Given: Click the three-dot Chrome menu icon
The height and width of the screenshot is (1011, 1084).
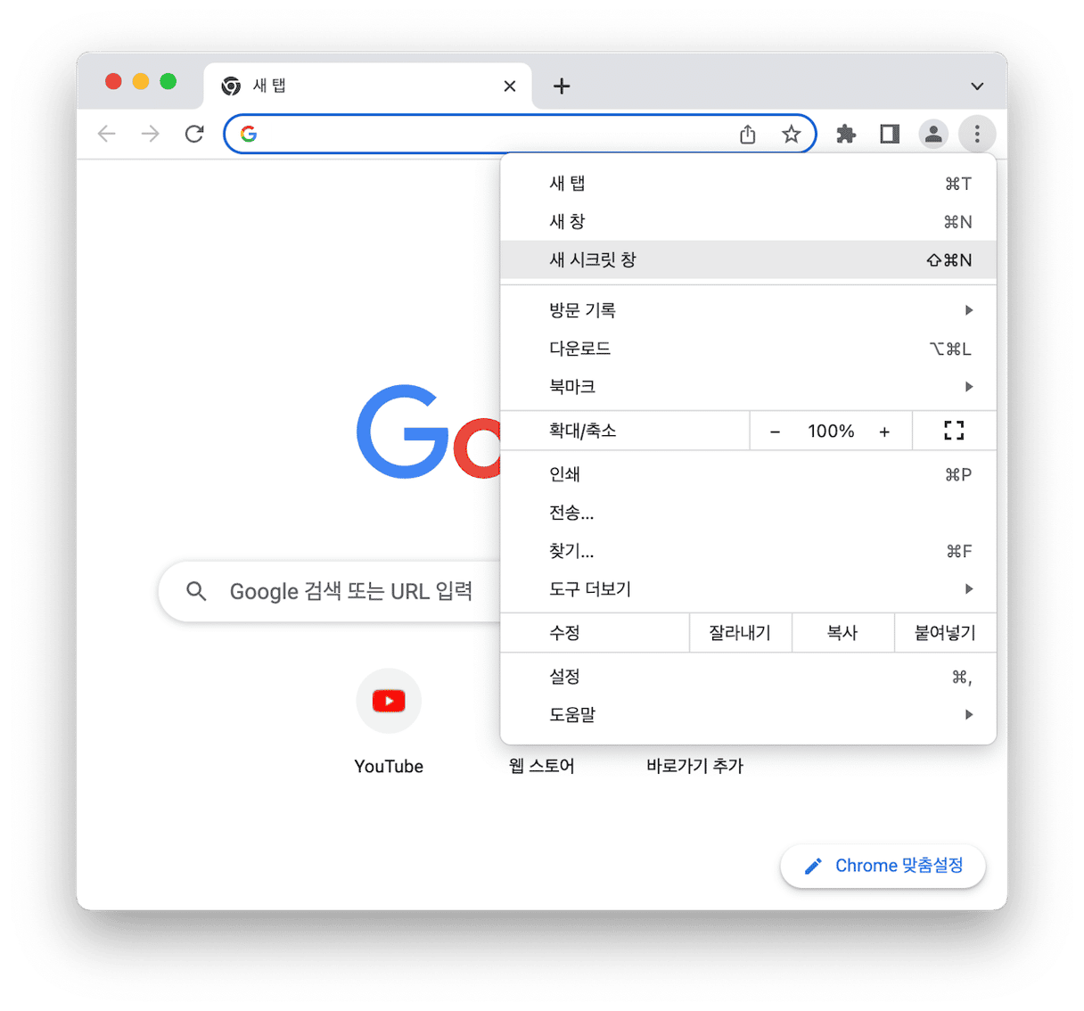Looking at the screenshot, I should [977, 134].
